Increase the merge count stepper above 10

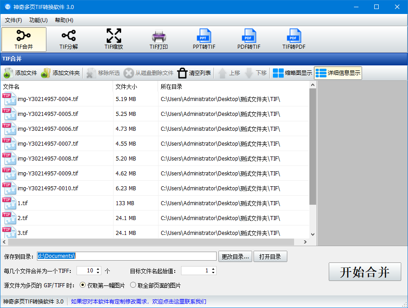98,269
